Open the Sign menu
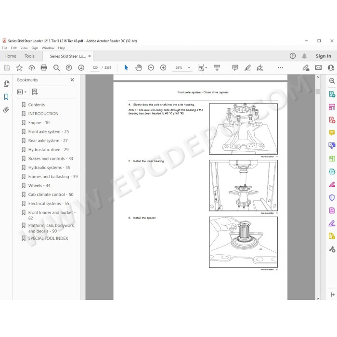The image size is (337, 337). click(35, 48)
